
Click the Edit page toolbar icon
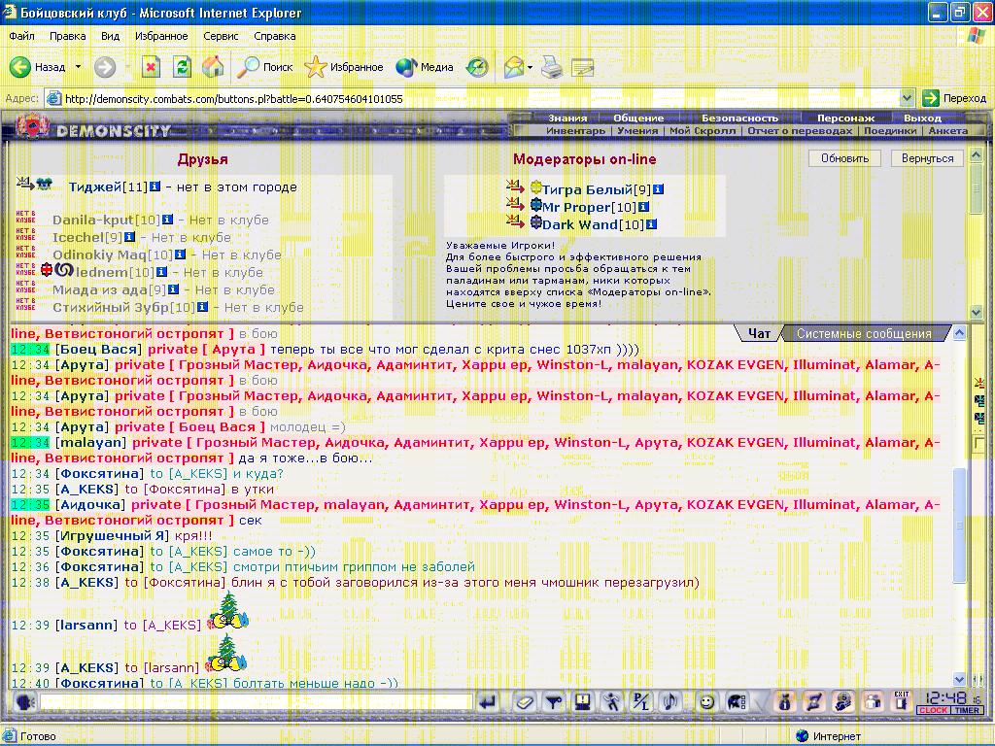(x=582, y=67)
